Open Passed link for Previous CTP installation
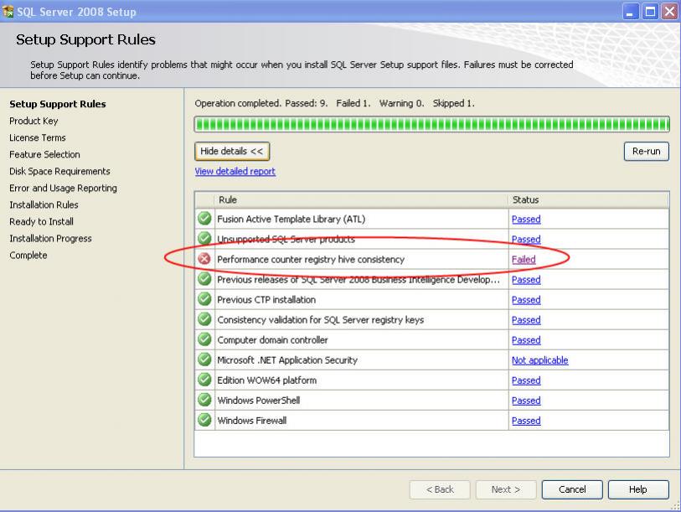This screenshot has width=681, height=512. tap(526, 300)
